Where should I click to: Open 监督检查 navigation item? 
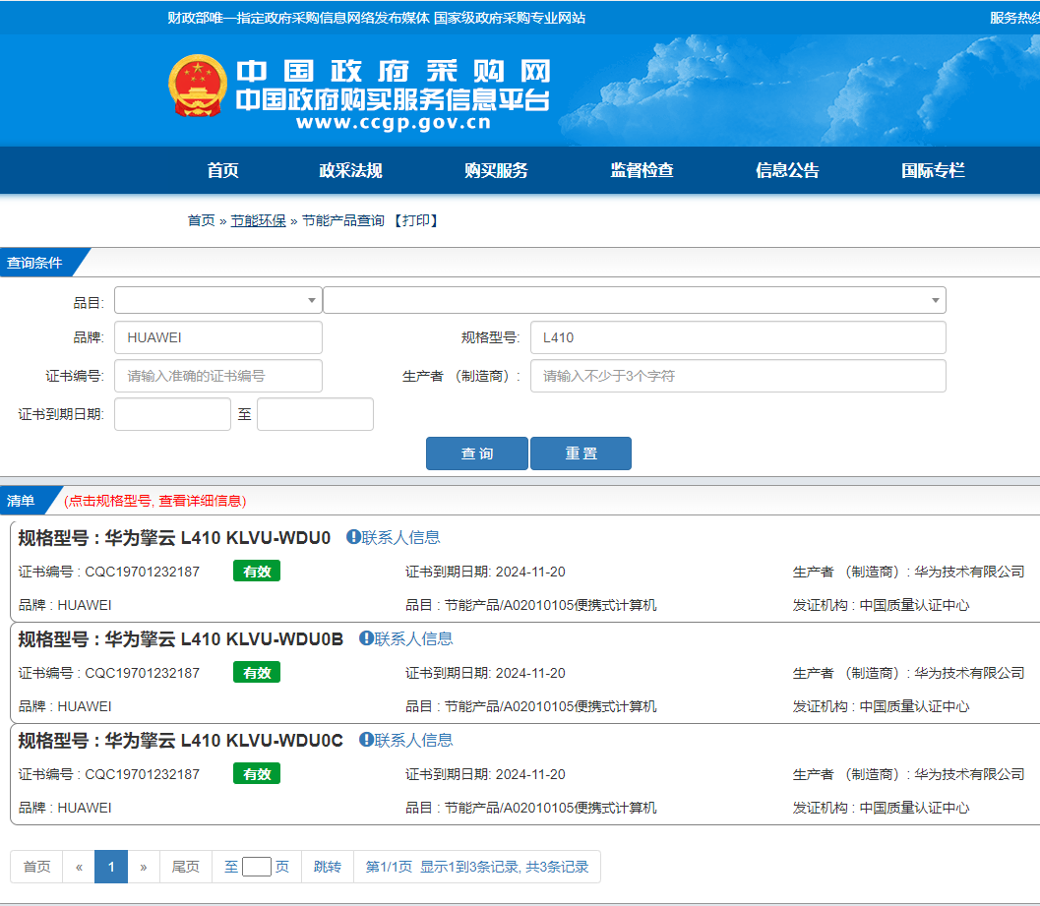642,170
